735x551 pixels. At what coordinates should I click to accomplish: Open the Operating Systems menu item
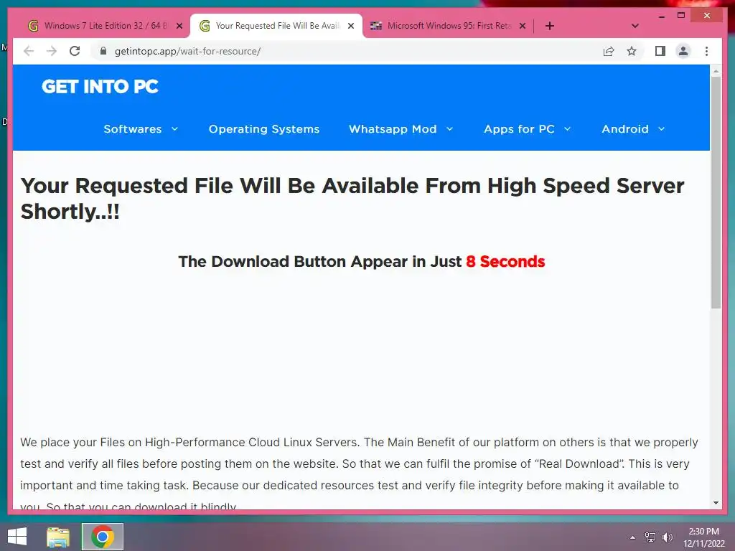[x=264, y=129]
